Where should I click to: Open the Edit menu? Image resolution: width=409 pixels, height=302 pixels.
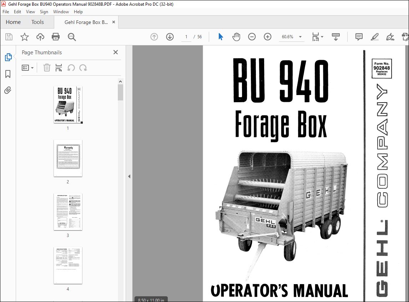(x=17, y=12)
